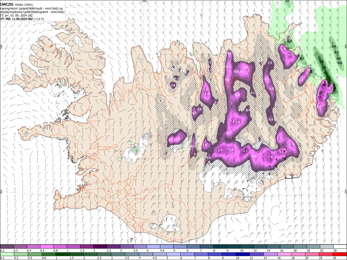Screen dimensions: 347x260
Task: Click the 'slydda/snjókoma (grátt/bleikt/grænt - mm/1klst)' line
Action: 32,12
